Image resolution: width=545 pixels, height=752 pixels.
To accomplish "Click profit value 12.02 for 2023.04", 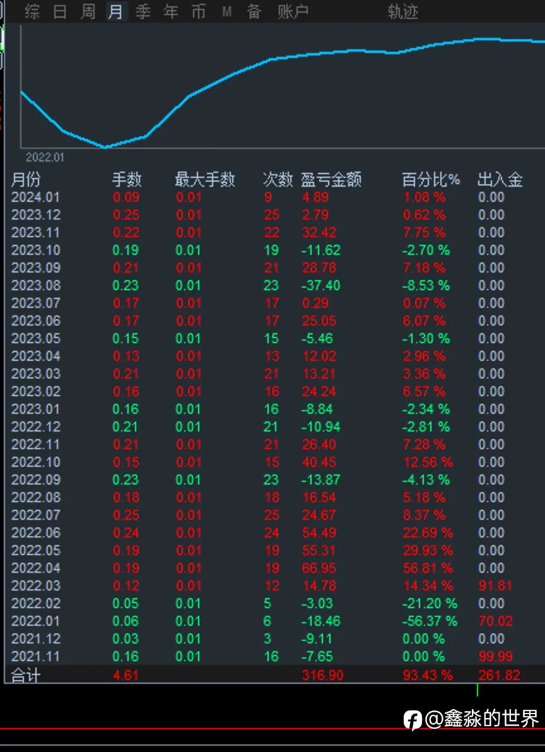I will coord(319,356).
